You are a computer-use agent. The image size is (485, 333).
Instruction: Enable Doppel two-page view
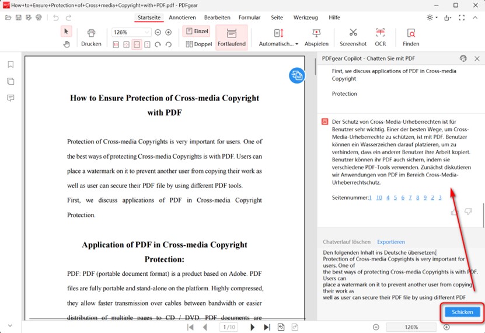199,44
